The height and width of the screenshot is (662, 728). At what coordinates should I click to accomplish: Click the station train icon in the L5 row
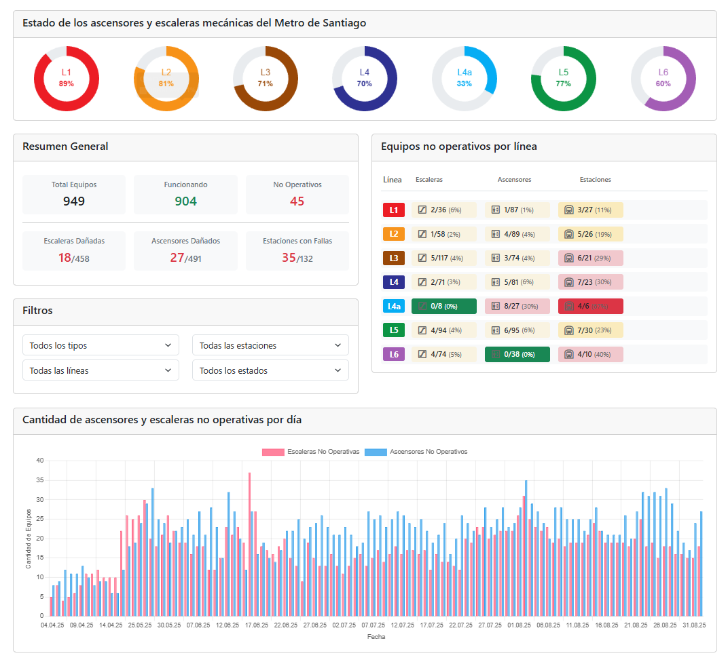(x=569, y=330)
